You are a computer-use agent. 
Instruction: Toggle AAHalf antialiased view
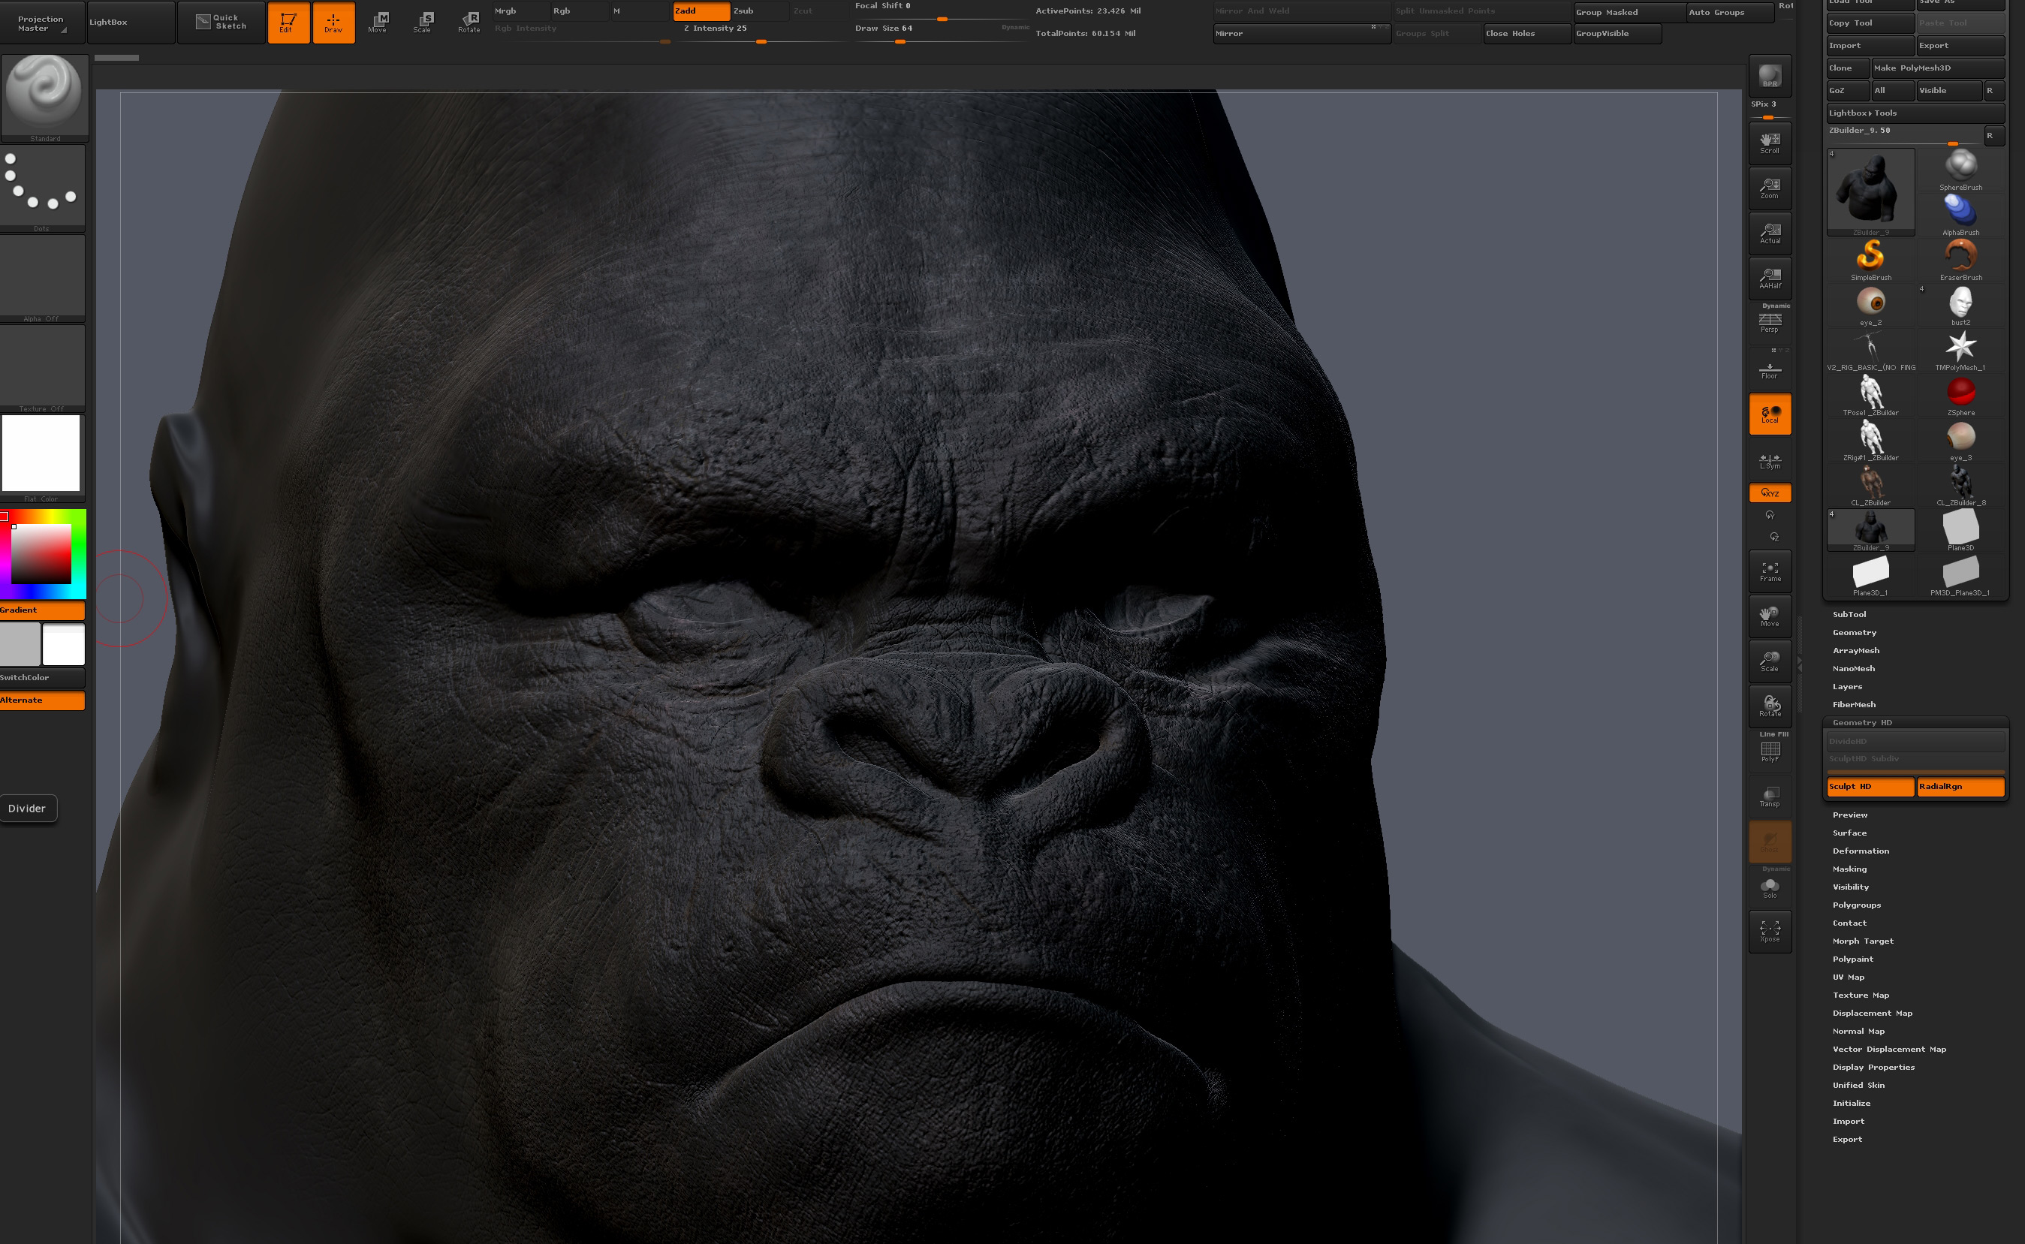1770,279
